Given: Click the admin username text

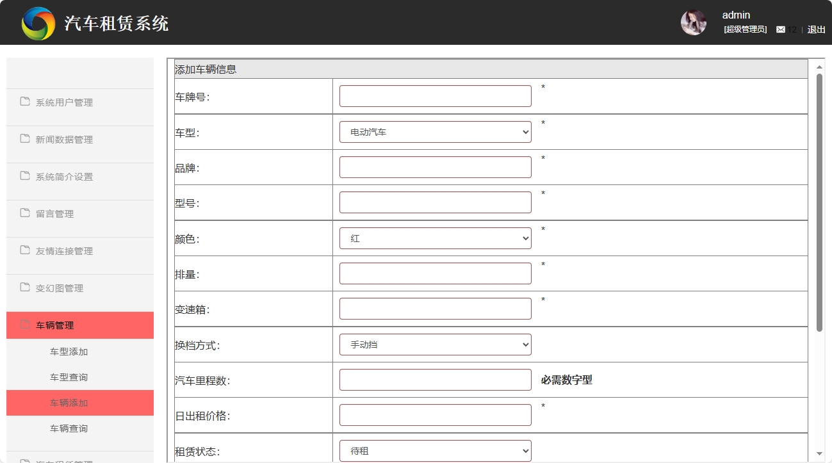Looking at the screenshot, I should 735,15.
